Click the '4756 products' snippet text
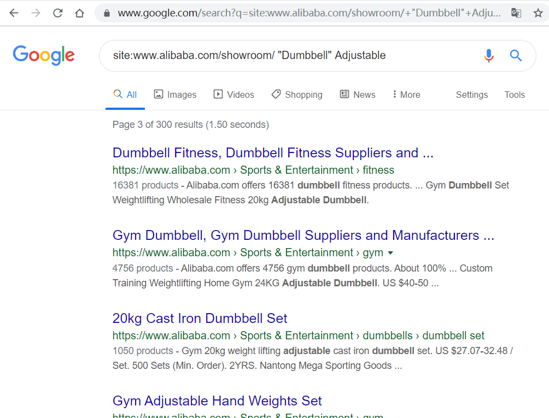549x418 pixels. pyautogui.click(x=143, y=268)
